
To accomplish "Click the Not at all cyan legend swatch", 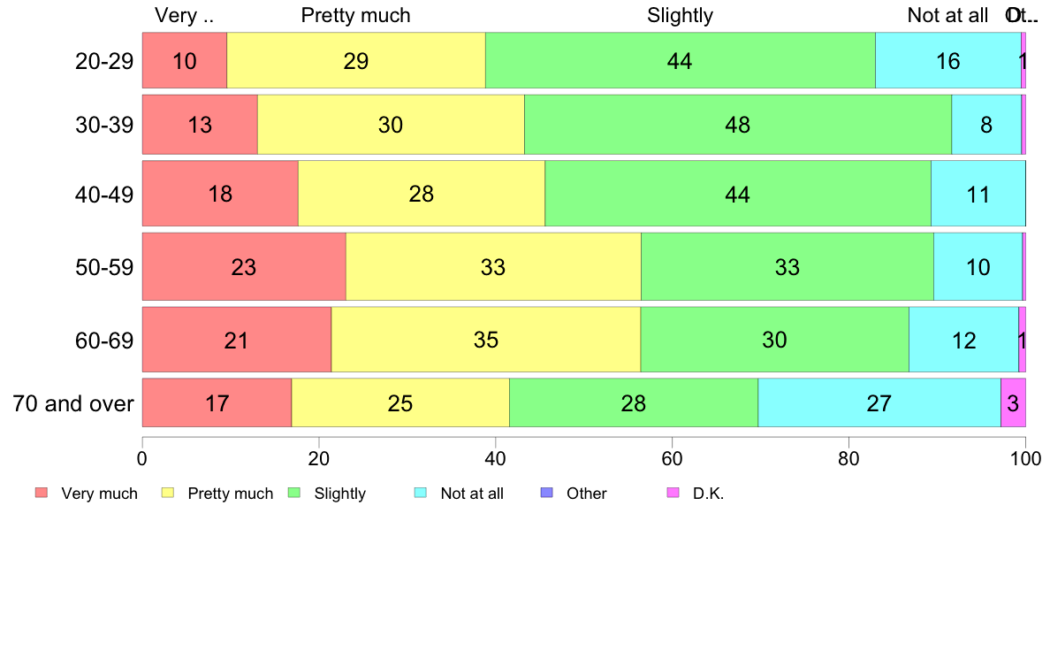I will click(421, 493).
